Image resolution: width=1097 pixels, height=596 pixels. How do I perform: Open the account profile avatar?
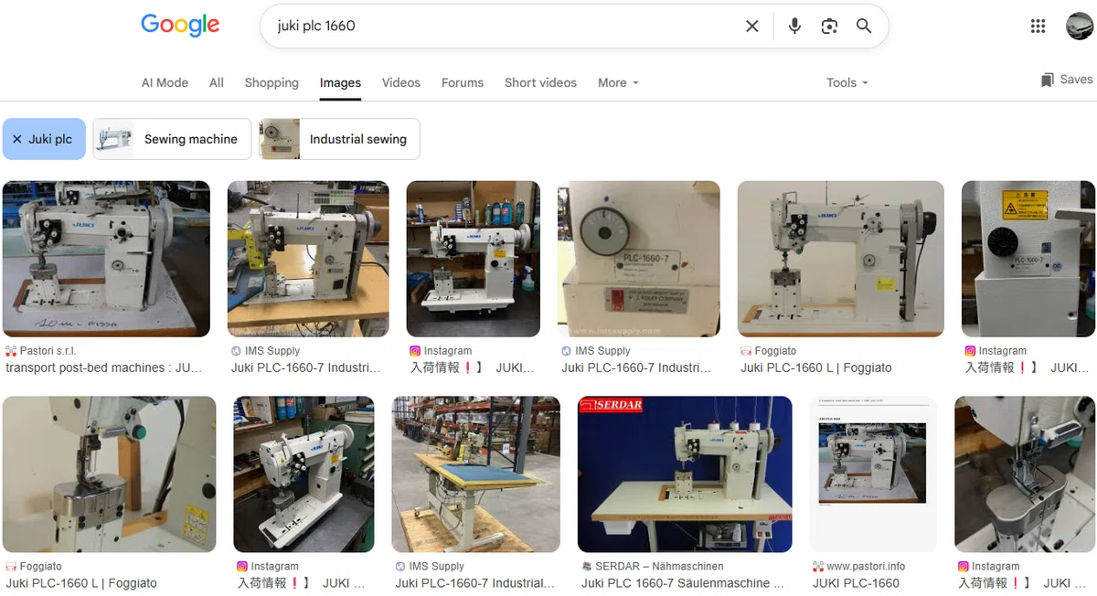(1080, 26)
